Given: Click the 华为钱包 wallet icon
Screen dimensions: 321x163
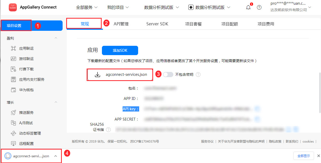Looking at the screenshot, I should pos(13,90).
